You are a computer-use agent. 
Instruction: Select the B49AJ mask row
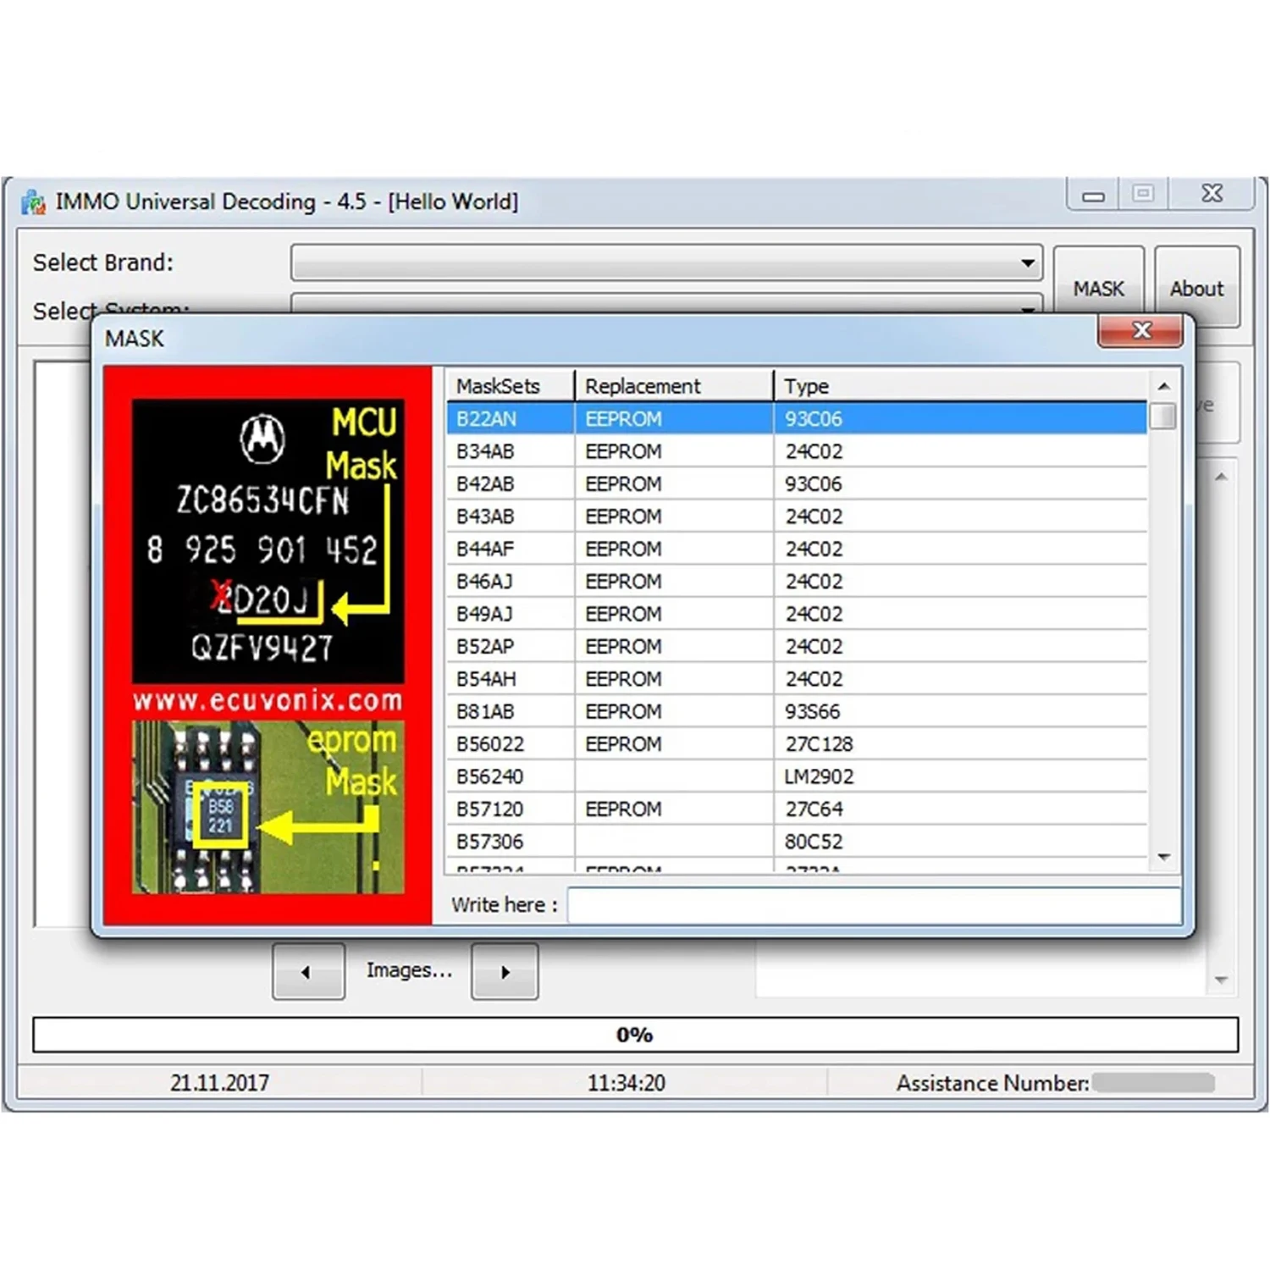pyautogui.click(x=797, y=614)
